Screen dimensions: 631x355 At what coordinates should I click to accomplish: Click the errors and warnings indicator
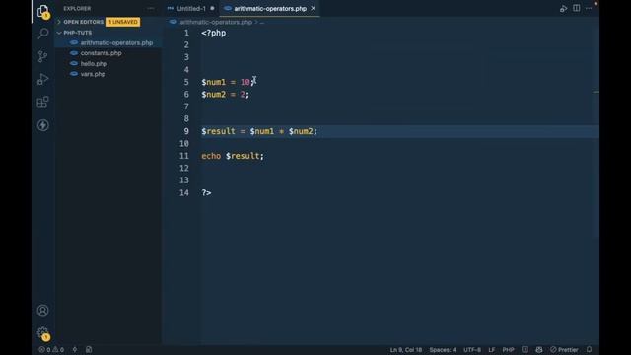tap(51, 350)
